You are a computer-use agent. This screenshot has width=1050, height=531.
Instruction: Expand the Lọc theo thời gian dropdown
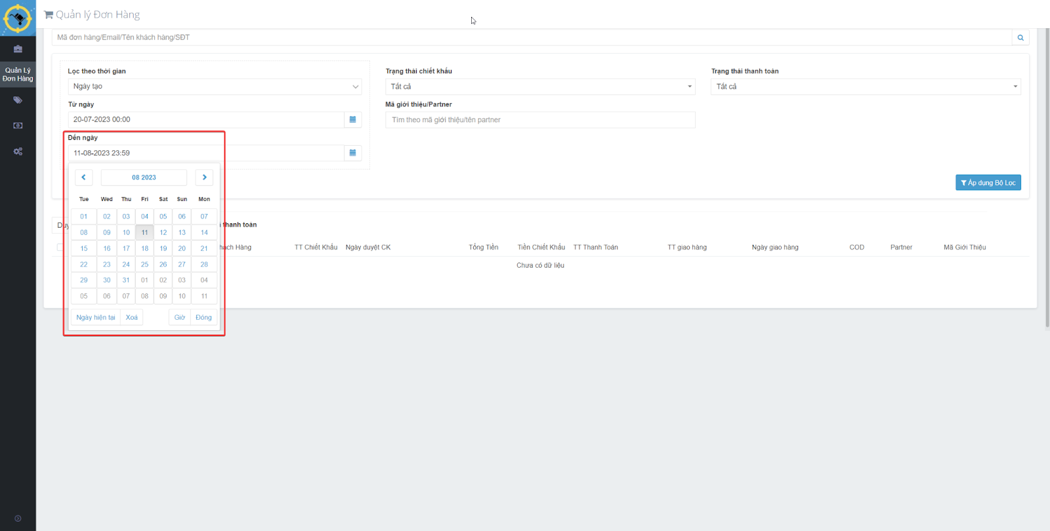[215, 87]
